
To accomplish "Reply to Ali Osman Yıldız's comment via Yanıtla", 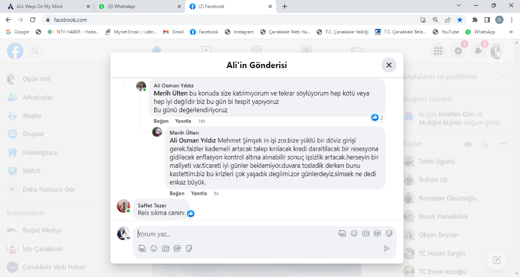I will point(183,121).
